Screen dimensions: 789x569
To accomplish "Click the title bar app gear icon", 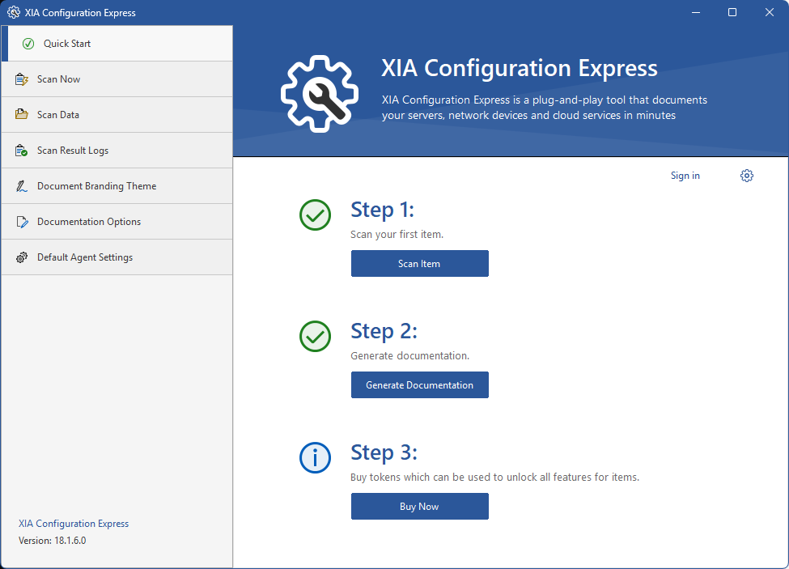I will pos(14,13).
